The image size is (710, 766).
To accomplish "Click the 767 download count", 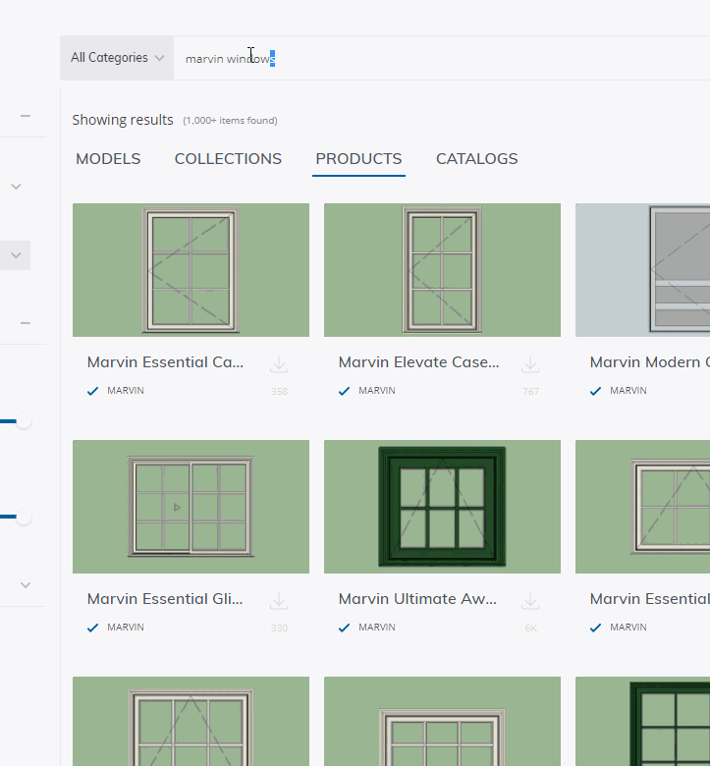I will [x=530, y=391].
